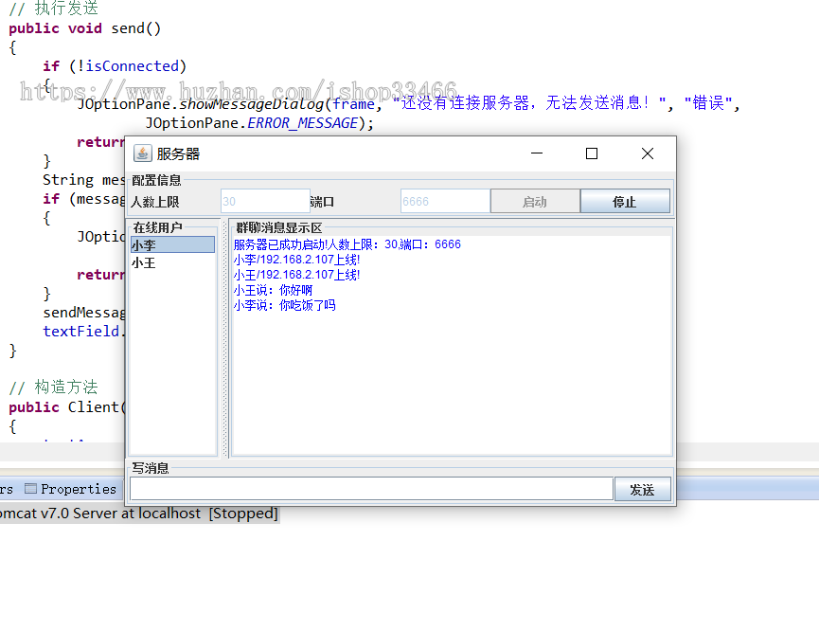Click the message '小李说：你吃饭了吗' in chat area
This screenshot has width=819, height=631.
click(x=284, y=305)
